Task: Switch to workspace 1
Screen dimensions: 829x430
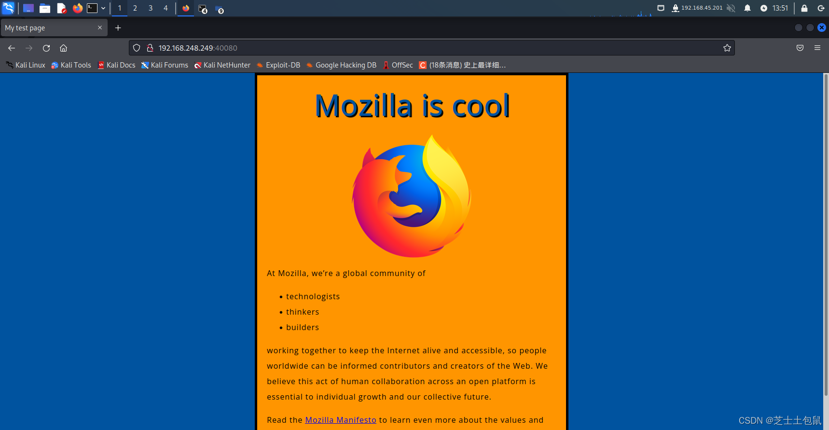Action: (x=120, y=8)
